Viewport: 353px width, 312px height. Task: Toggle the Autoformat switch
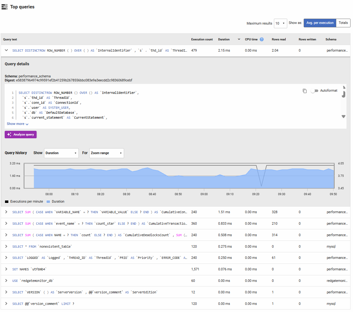click(315, 91)
